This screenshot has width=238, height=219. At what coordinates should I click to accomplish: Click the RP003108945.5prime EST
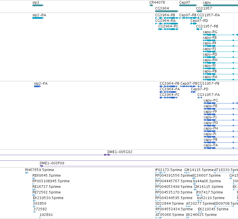point(33,184)
